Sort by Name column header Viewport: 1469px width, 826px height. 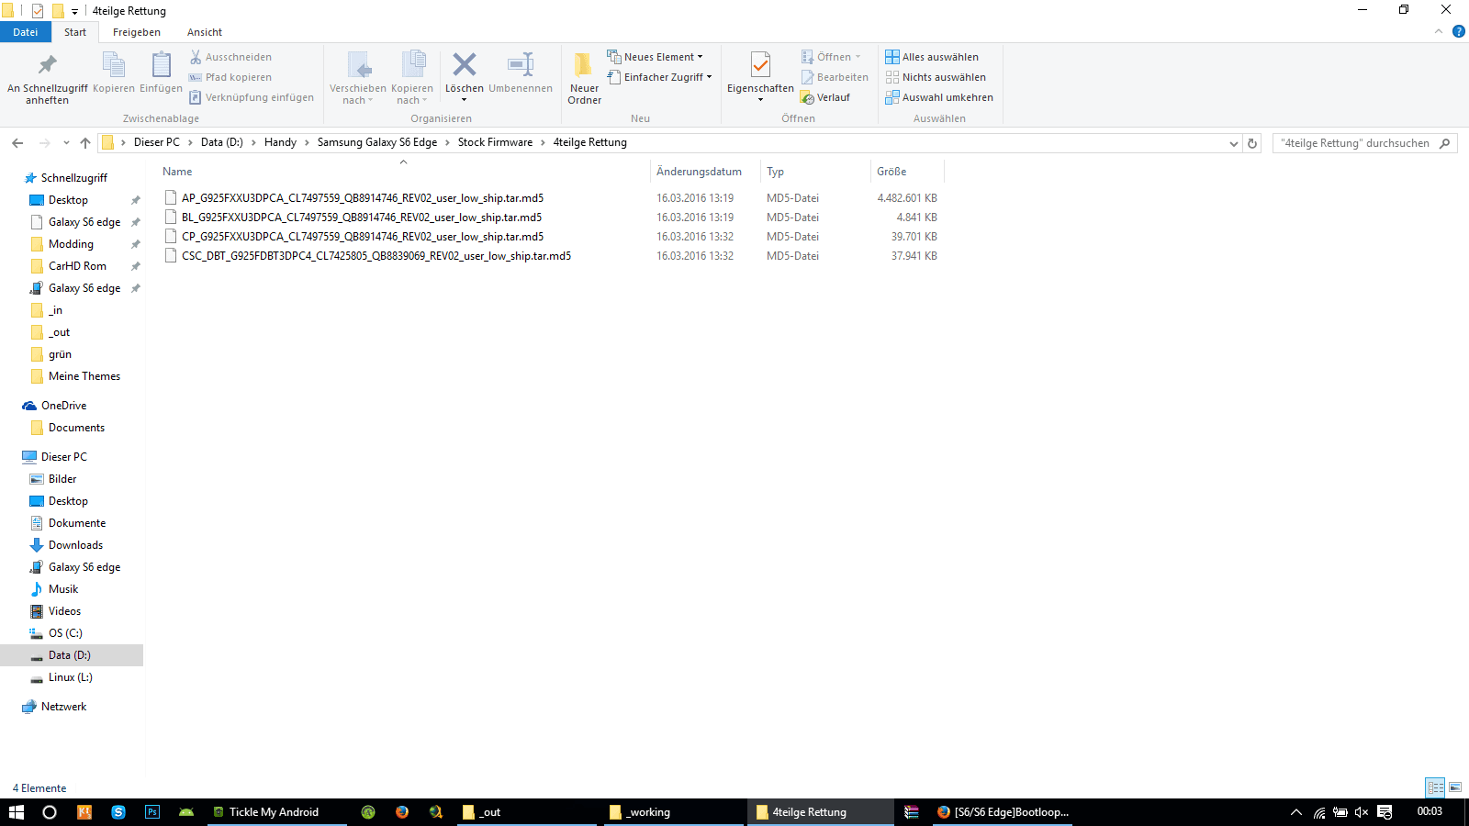(x=403, y=172)
